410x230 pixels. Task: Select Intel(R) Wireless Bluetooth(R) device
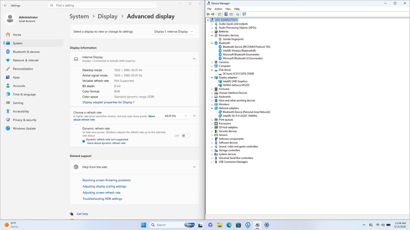click(x=239, y=51)
